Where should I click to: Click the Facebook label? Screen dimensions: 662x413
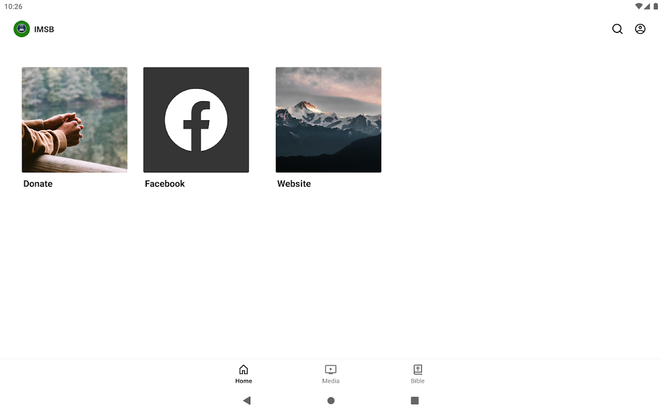pos(164,184)
